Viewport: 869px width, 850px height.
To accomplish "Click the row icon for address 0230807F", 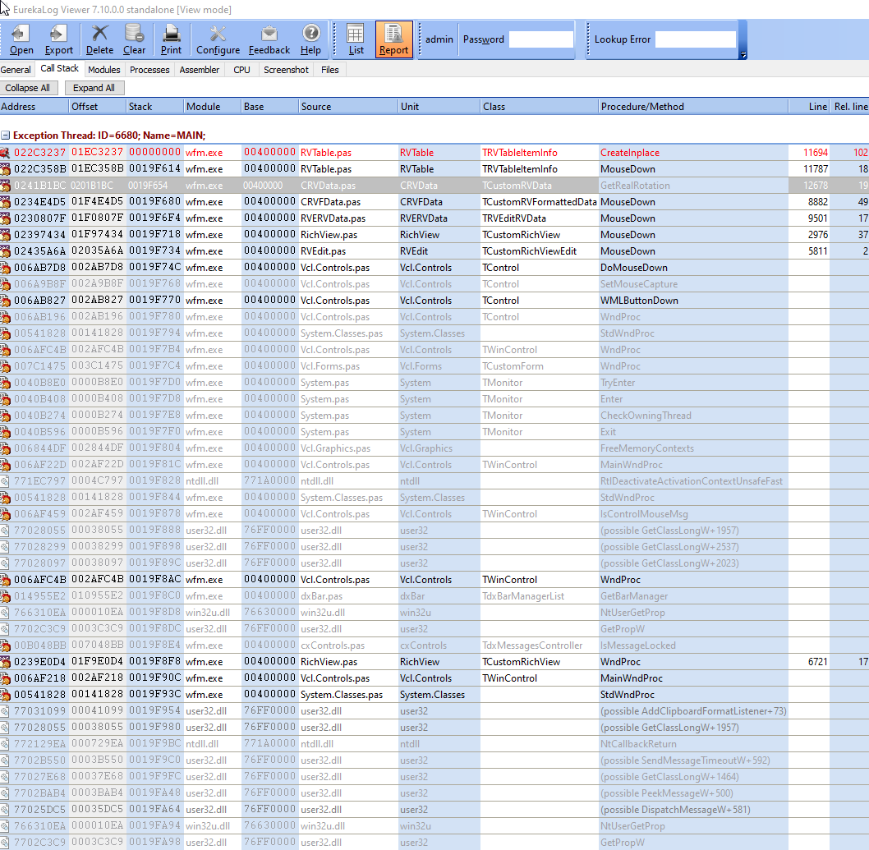I will coord(5,218).
